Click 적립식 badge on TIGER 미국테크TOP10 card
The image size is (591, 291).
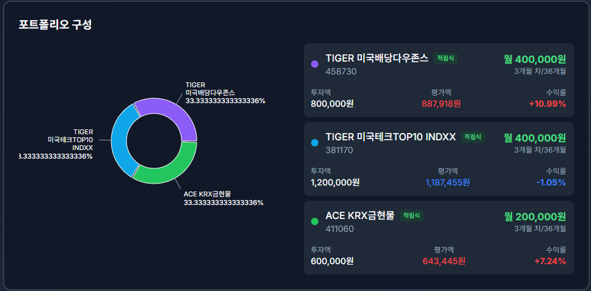point(472,137)
